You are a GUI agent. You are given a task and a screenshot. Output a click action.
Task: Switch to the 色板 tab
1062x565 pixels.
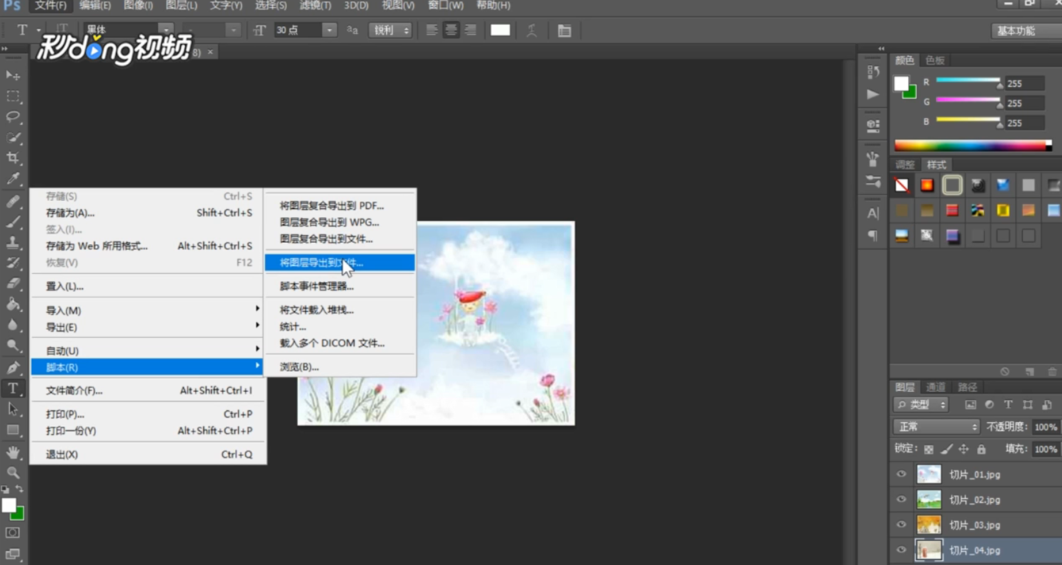pos(935,60)
